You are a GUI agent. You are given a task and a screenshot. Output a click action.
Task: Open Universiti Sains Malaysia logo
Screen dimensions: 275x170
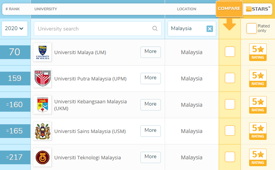point(43,131)
